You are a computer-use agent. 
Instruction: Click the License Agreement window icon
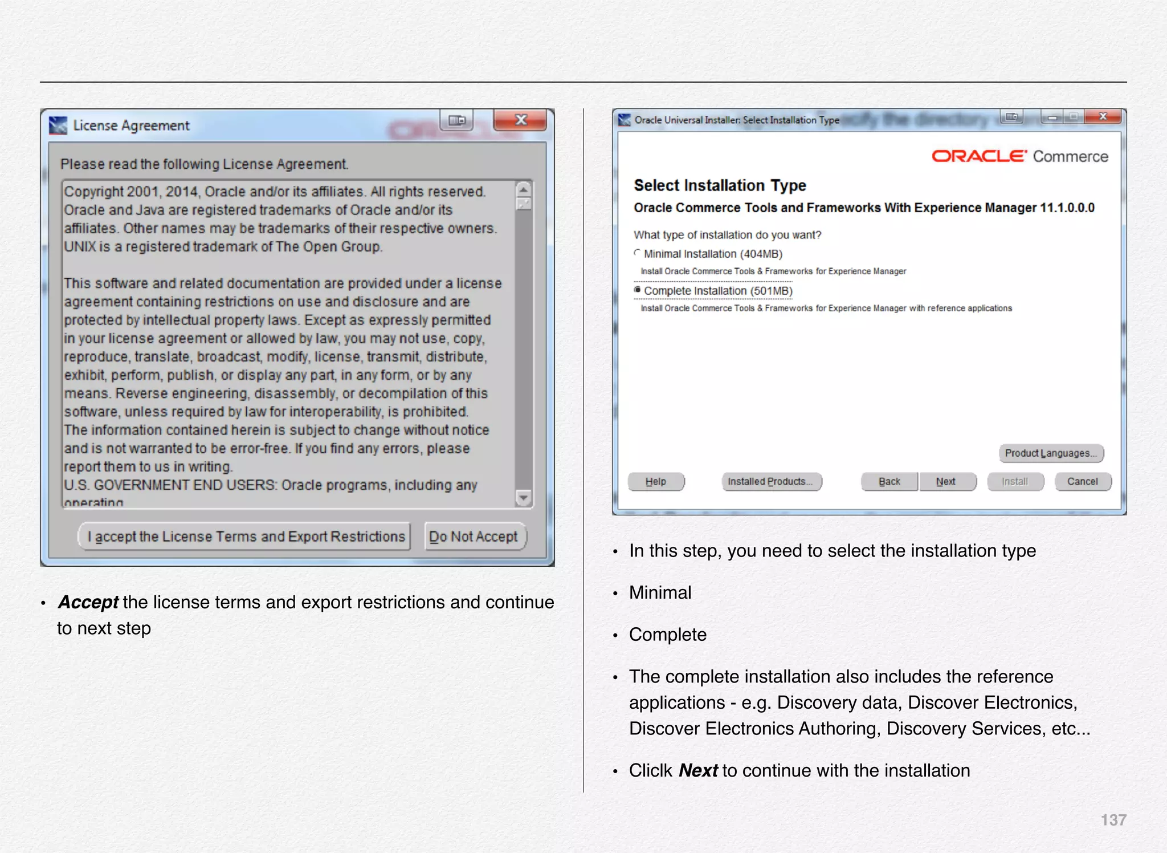58,125
